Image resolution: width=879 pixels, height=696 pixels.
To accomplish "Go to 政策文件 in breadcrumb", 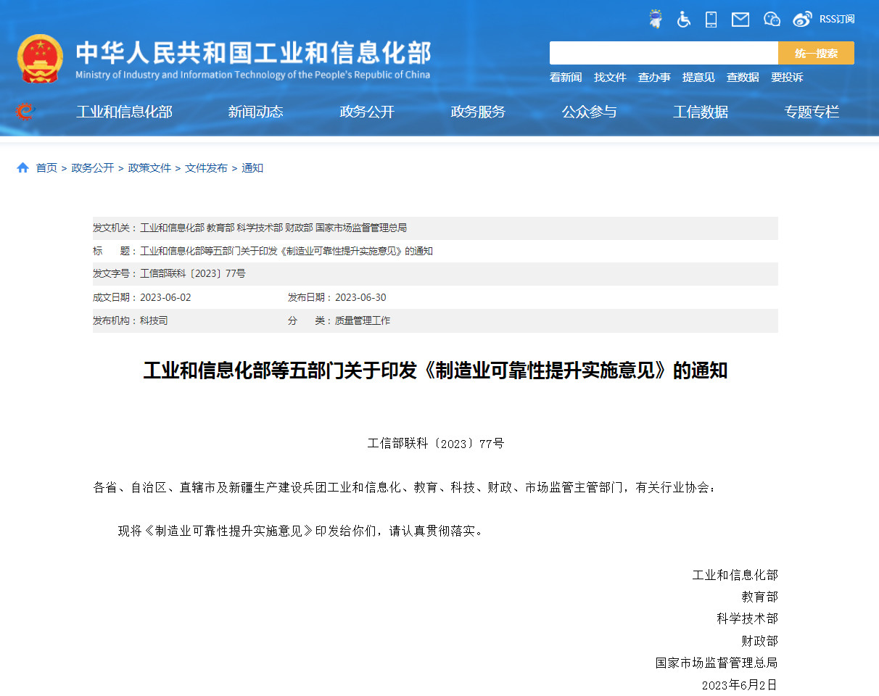I will point(149,167).
